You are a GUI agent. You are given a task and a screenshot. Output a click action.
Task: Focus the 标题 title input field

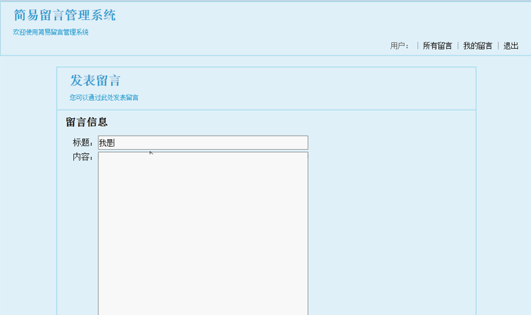(203, 143)
